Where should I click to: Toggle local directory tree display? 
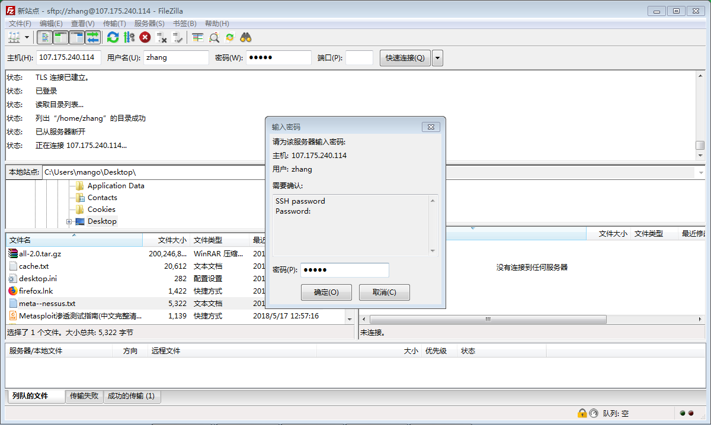tap(60, 37)
